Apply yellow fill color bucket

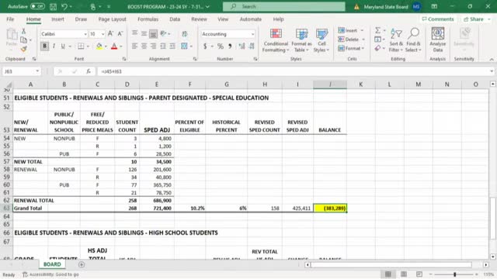pyautogui.click(x=99, y=46)
